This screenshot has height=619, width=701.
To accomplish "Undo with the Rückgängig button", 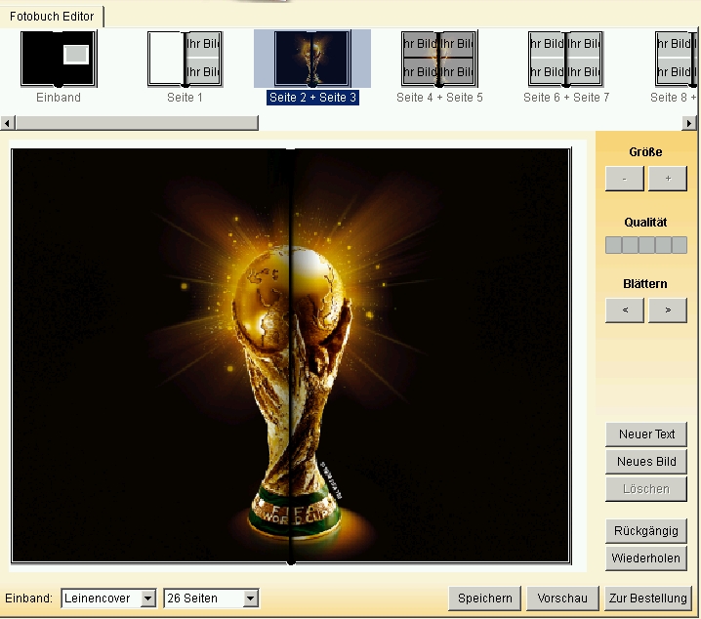I will [646, 531].
